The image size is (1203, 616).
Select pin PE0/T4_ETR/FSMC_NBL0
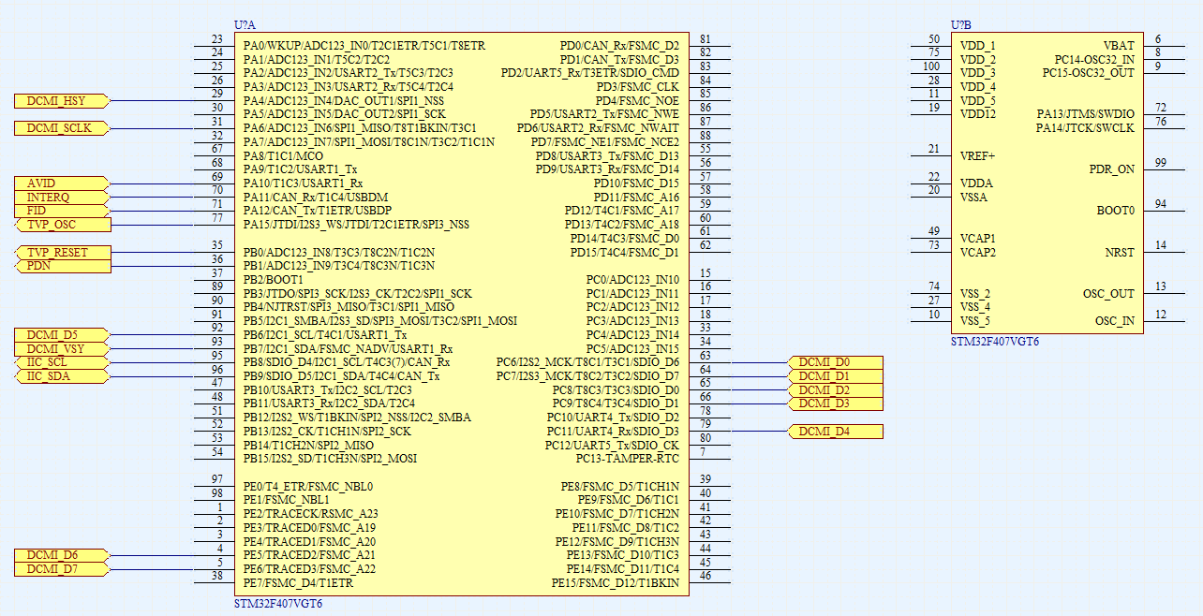tap(308, 487)
